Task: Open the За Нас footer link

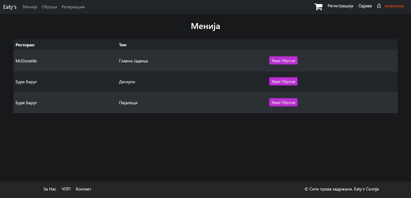Action: 50,189
